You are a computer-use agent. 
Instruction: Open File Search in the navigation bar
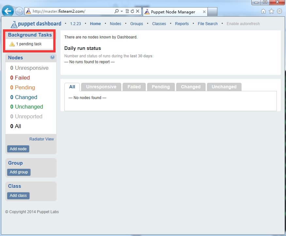tap(208, 24)
